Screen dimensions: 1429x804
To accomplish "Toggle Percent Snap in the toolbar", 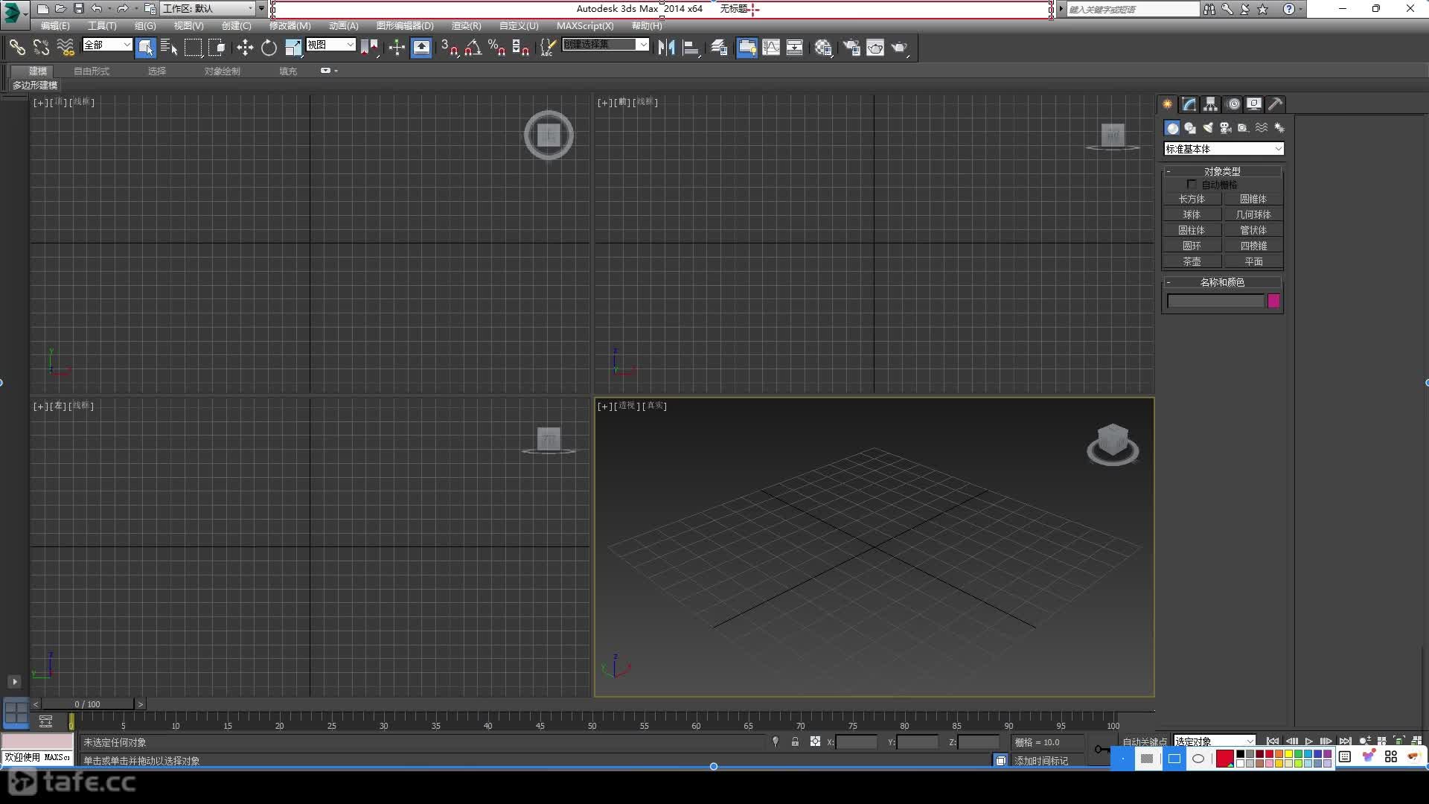I will point(497,48).
